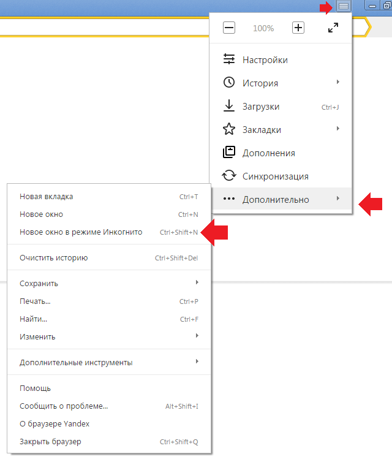Select Закрыть браузер menu item

[109, 441]
